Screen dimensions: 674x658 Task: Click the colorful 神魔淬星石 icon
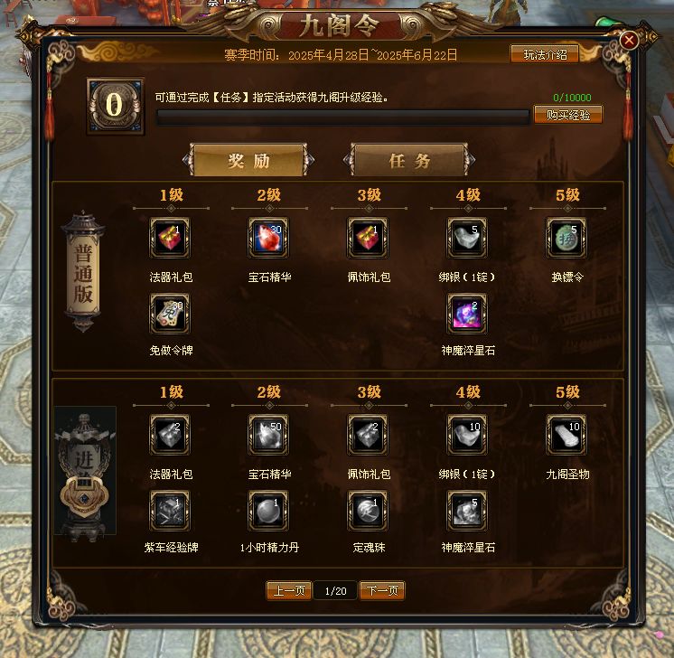pos(467,314)
